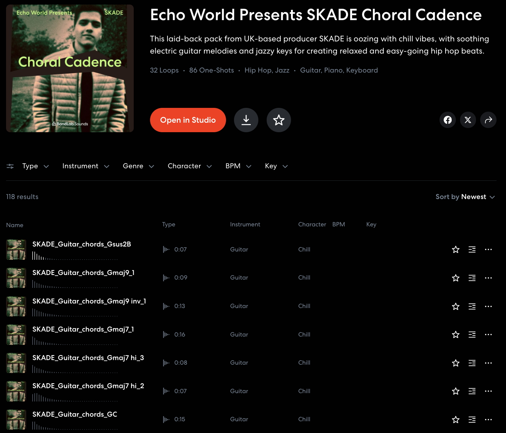Click the share arrow icon
Screen dimensions: 506x433
(489, 120)
